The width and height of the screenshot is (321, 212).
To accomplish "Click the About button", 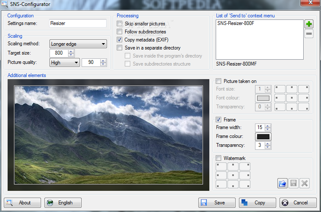I will pyautogui.click(x=22, y=203).
